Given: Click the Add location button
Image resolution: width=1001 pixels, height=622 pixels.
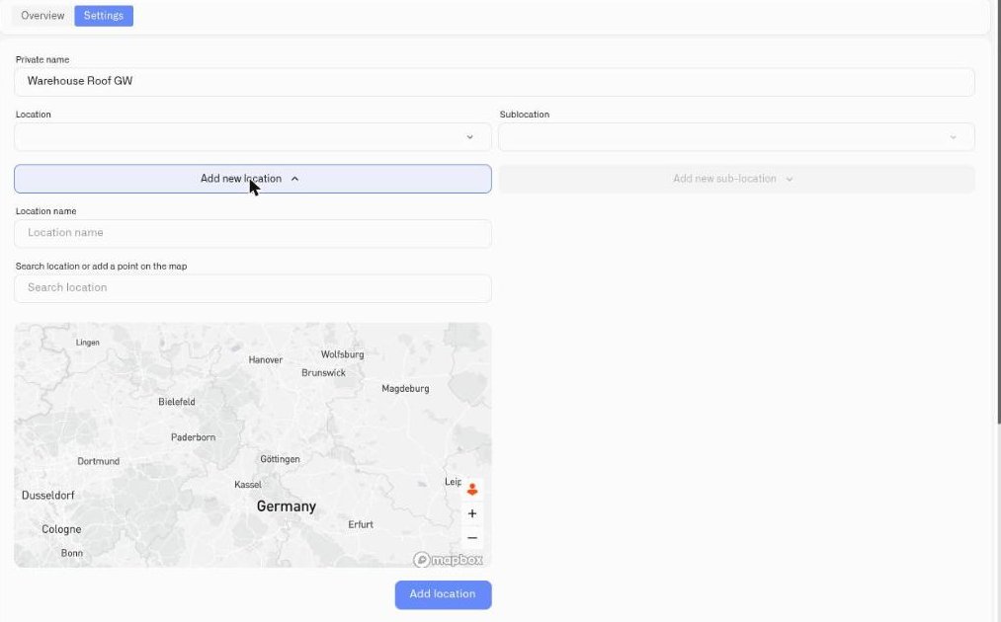Looking at the screenshot, I should pos(443,594).
